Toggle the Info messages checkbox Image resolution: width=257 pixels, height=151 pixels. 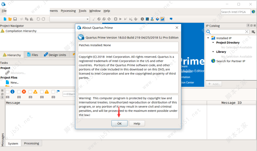coord(7,92)
